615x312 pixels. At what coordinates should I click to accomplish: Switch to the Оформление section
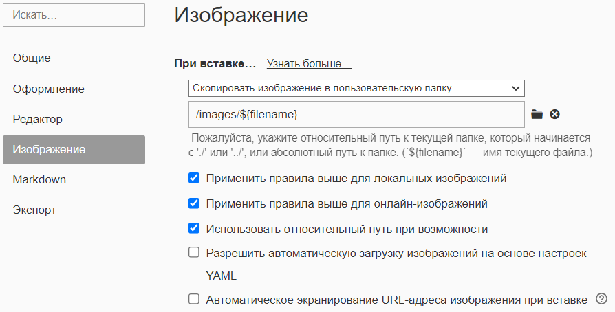48,89
